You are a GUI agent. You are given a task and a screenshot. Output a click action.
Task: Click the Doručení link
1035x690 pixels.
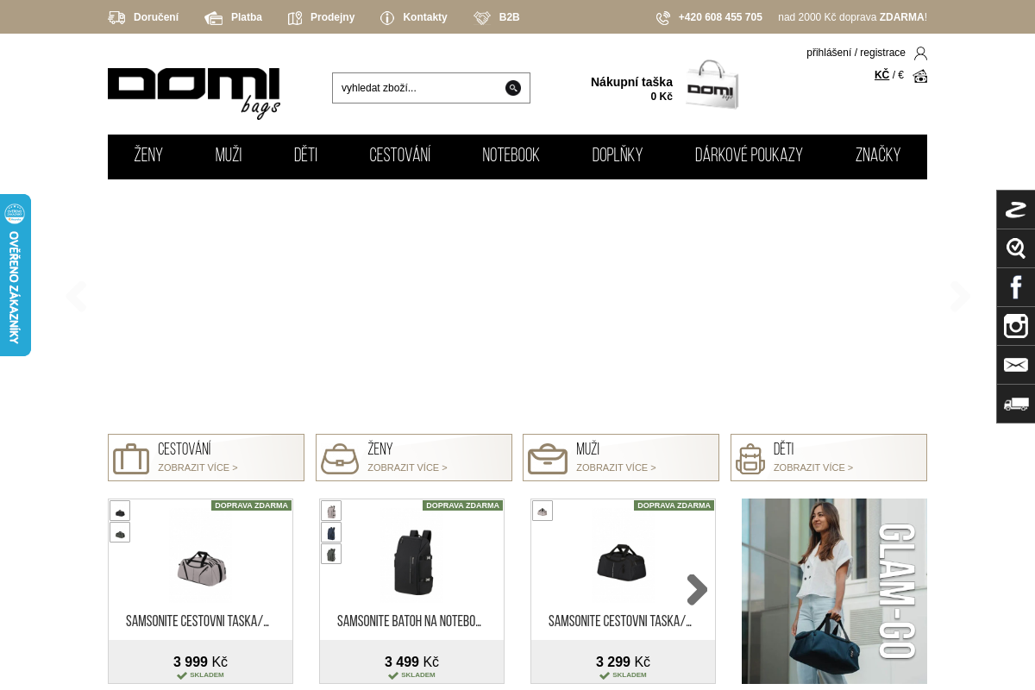[156, 17]
